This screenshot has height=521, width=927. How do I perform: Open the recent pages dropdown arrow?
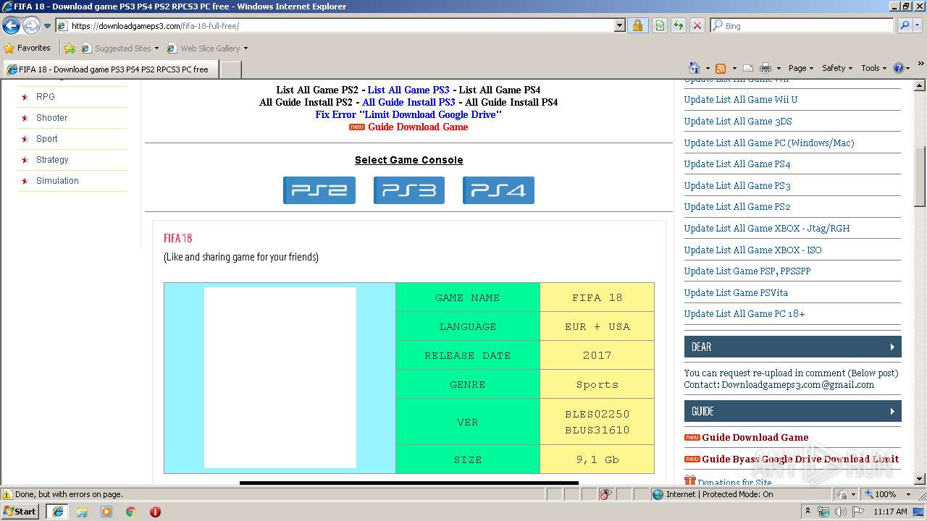[48, 26]
